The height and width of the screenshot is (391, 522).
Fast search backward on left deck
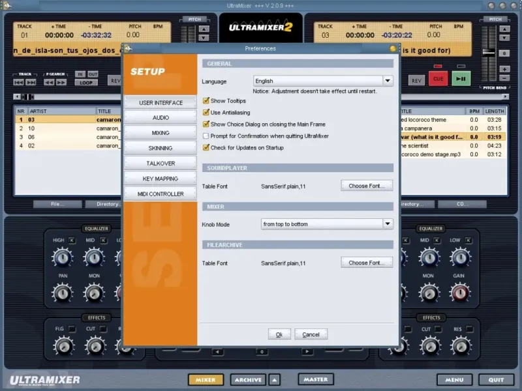tap(49, 82)
